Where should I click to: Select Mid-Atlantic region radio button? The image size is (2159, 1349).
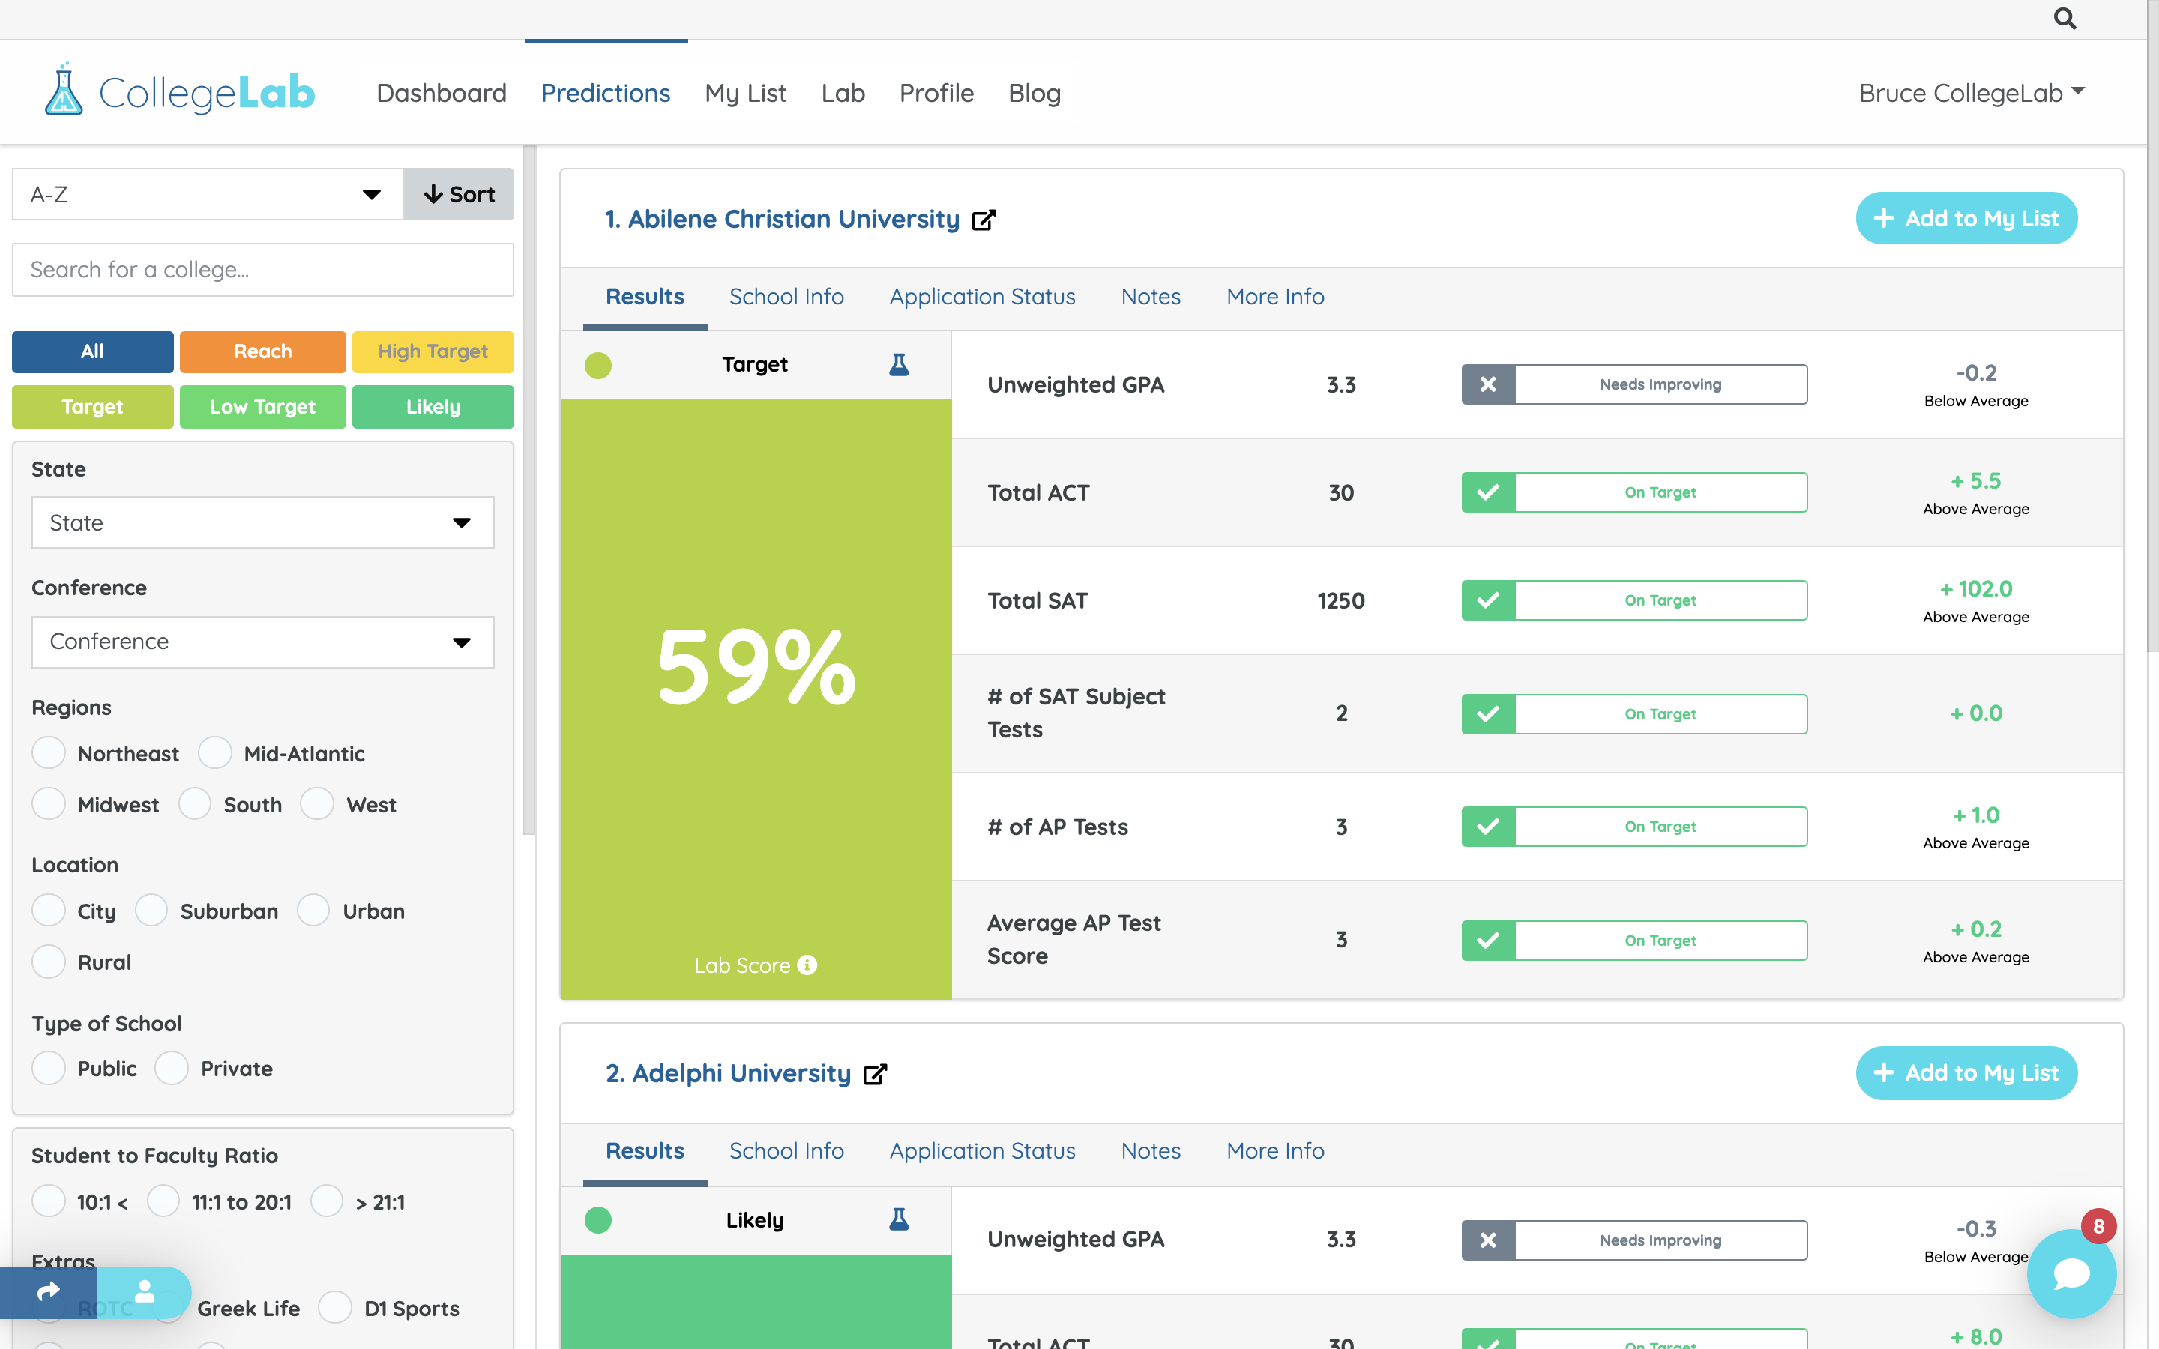point(215,753)
